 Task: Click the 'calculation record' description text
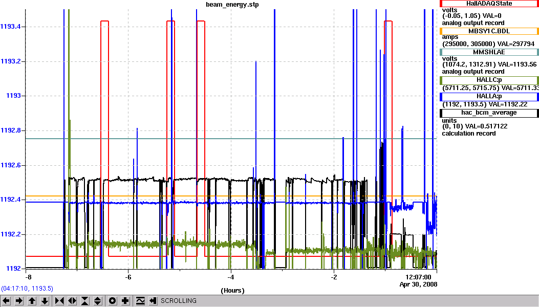pyautogui.click(x=469, y=134)
